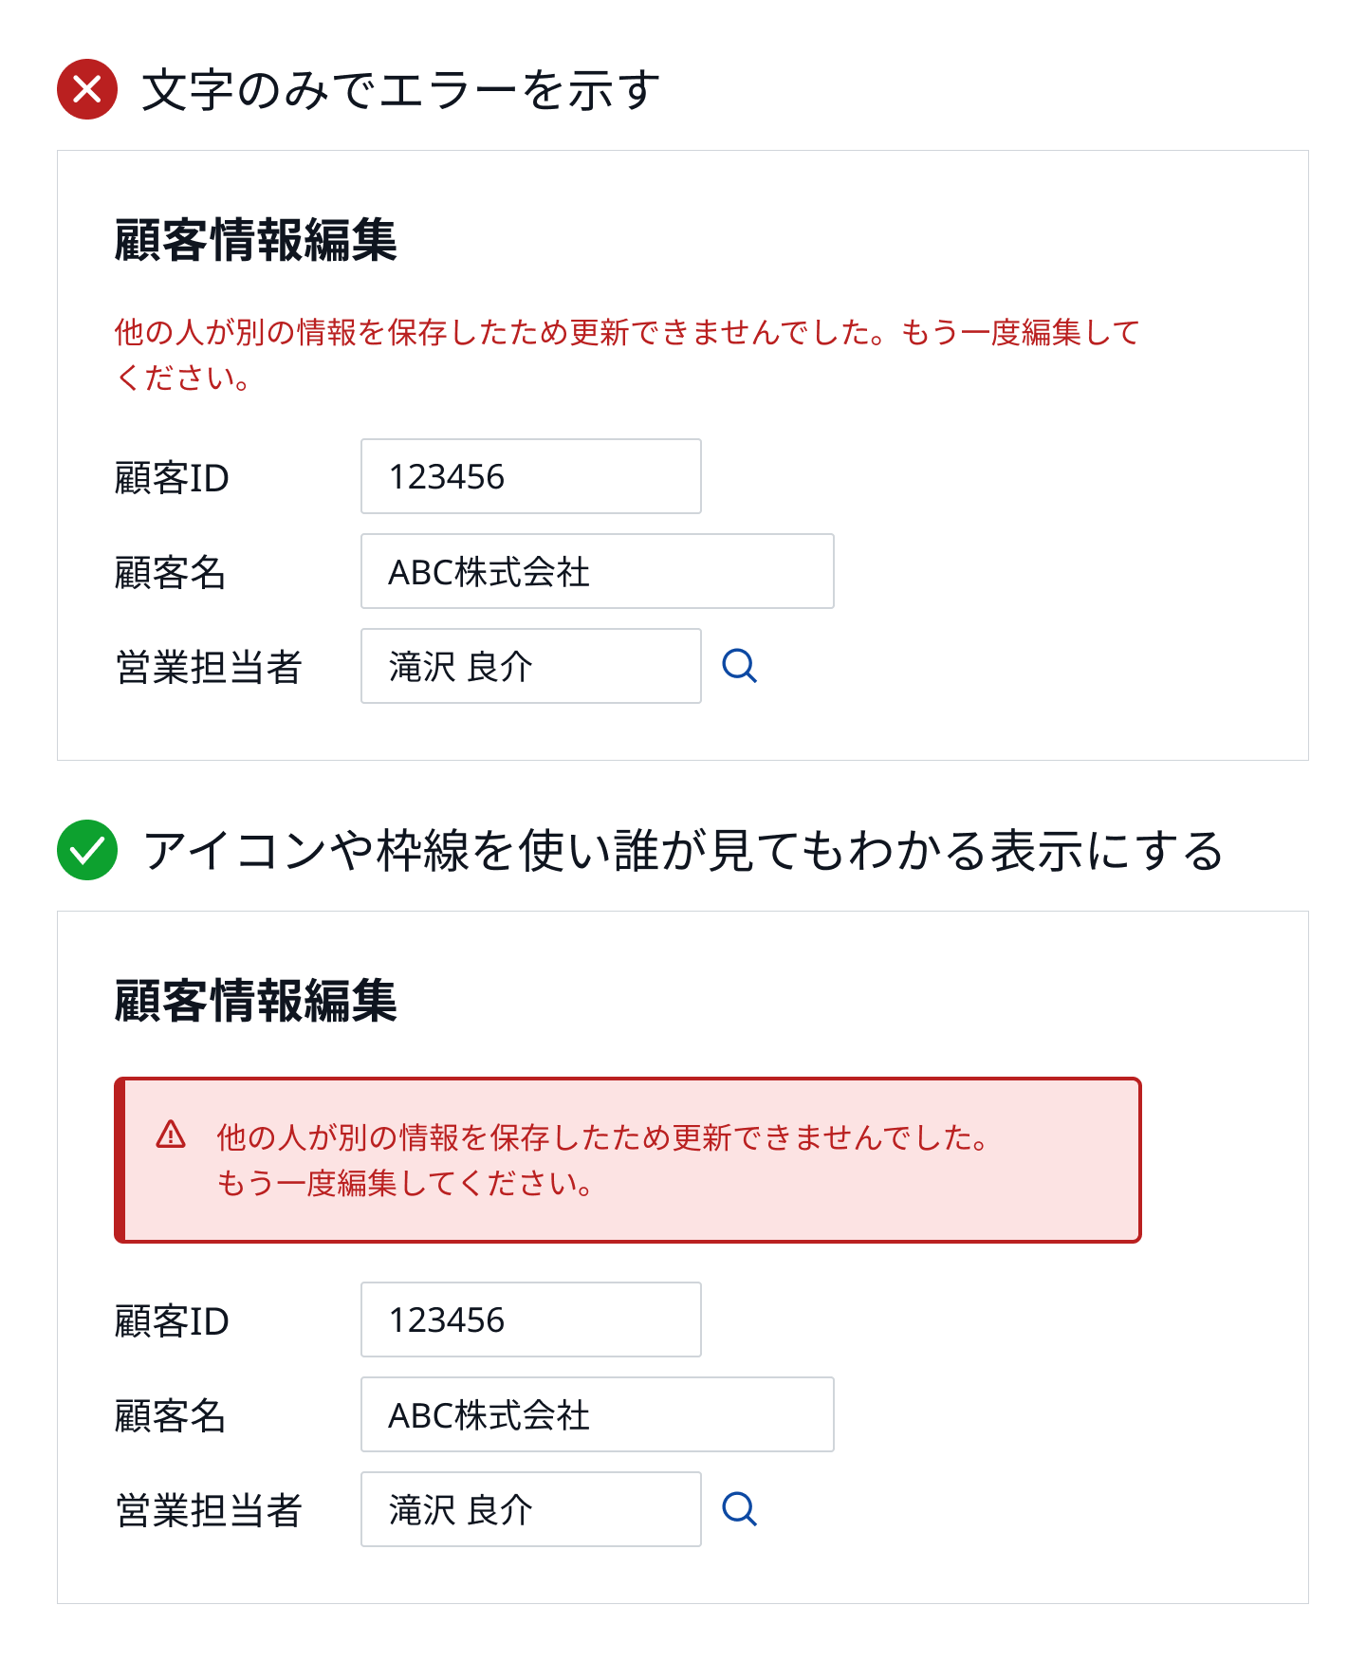
Task: Click the heading アイコンや枠線を使い誰が見てもわかる表示にする
Action: [x=683, y=852]
